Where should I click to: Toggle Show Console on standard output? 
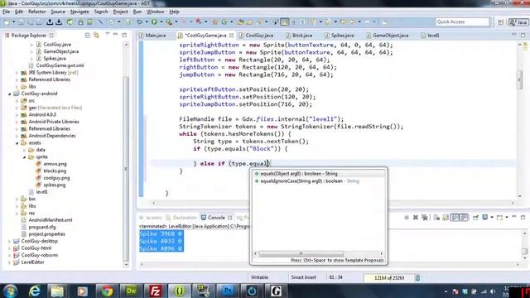[455, 217]
